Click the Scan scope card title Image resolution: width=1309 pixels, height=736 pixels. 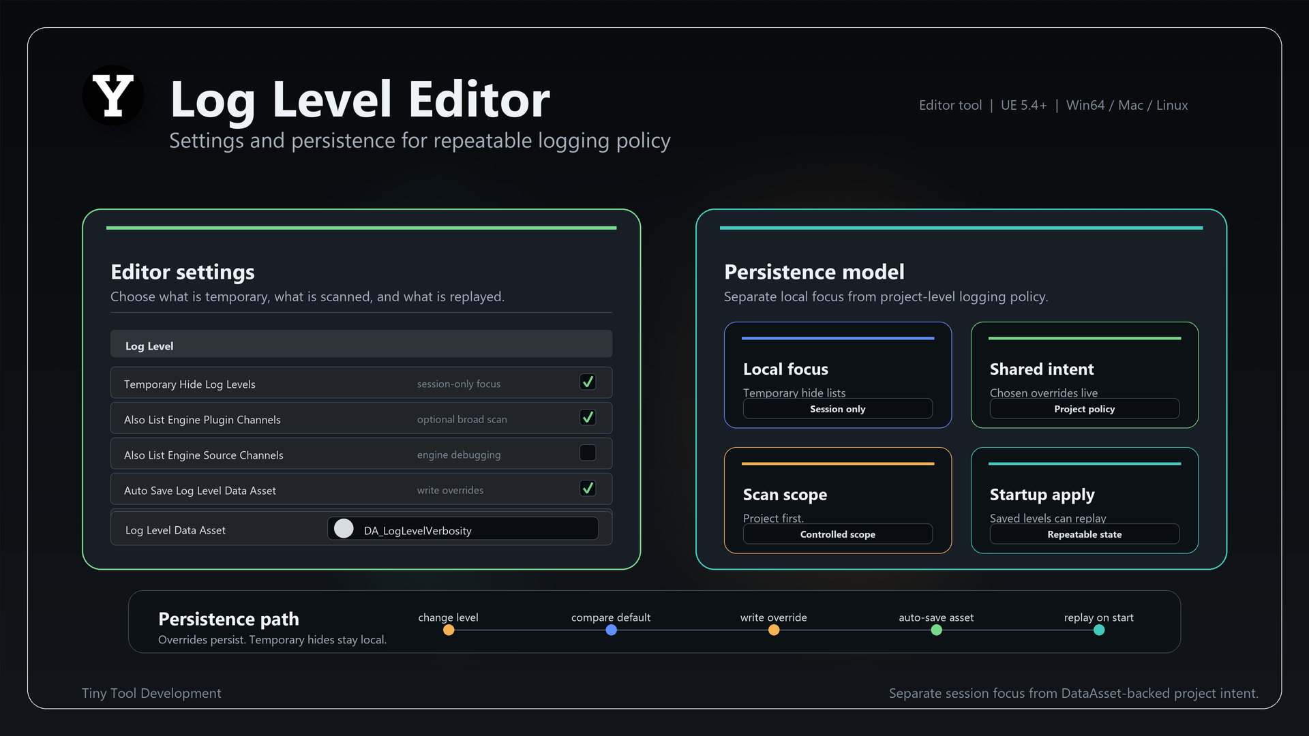pyautogui.click(x=785, y=495)
